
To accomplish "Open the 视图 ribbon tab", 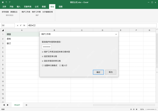I will pyautogui.click(x=60, y=7).
